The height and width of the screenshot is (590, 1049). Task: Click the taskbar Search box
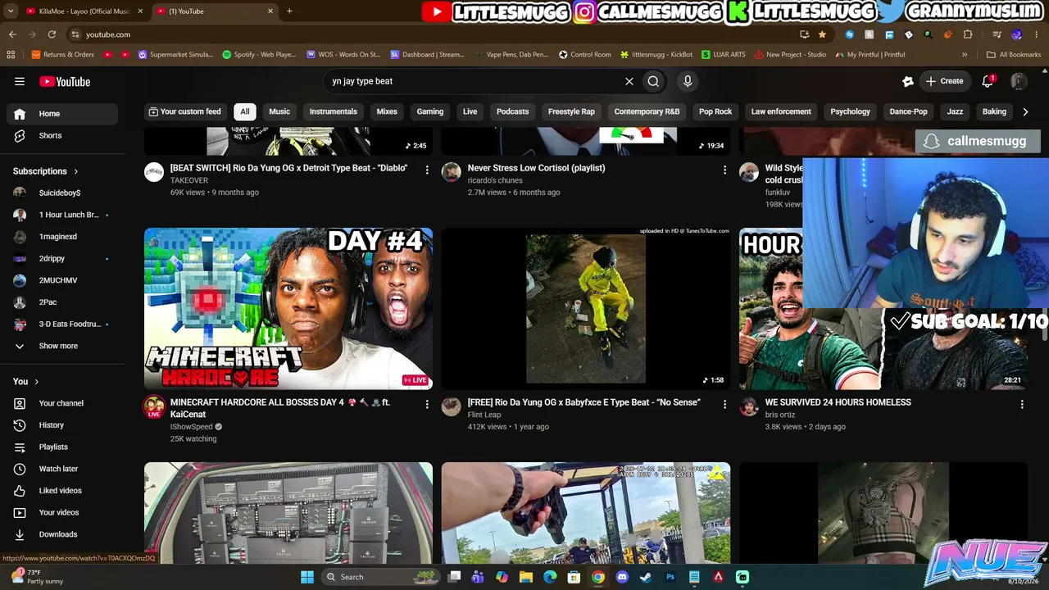381,577
